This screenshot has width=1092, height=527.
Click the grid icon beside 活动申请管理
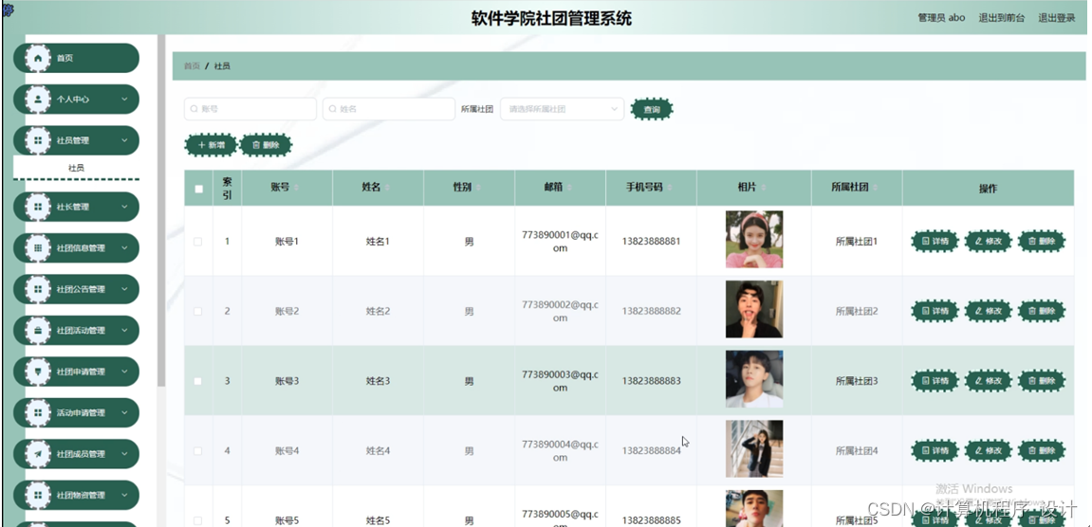click(x=38, y=412)
